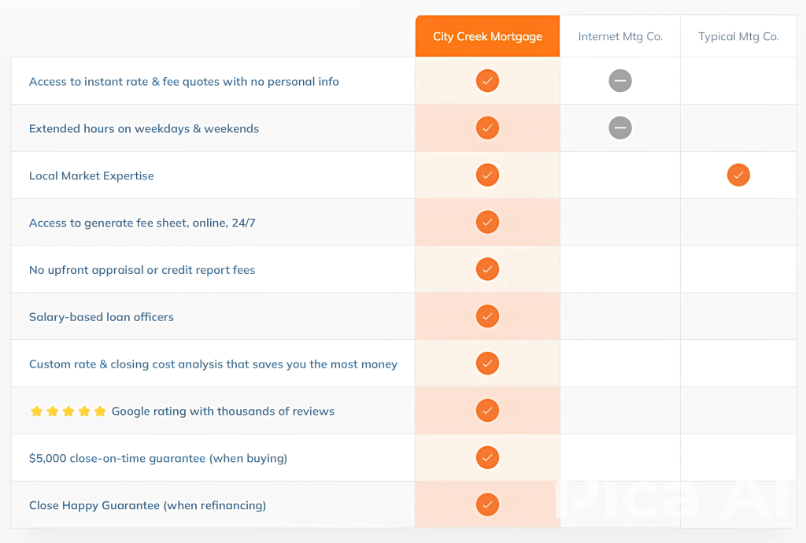Viewport: 806px width, 543px height.
Task: Click "Close Happy Guarantee (when refinancing)" text
Action: [147, 505]
